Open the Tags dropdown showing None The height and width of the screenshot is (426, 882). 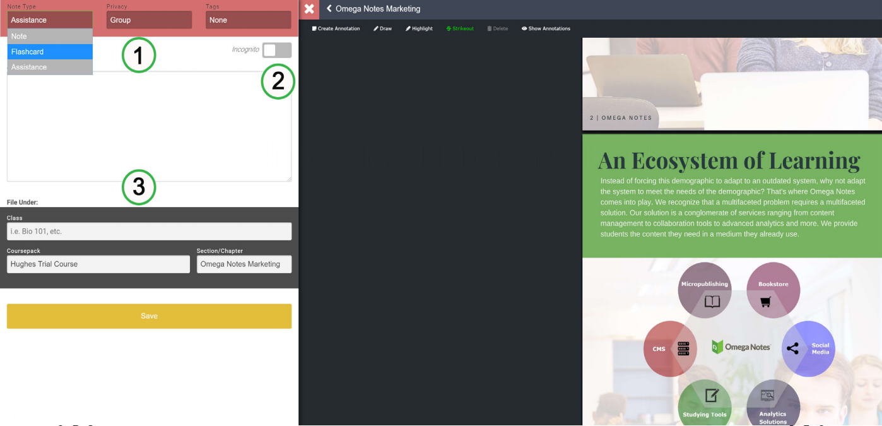tap(248, 20)
